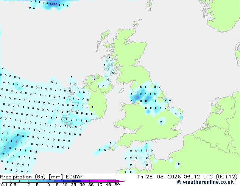Click the 2–5 mm legend color swatch
Viewport: 240px width, 186px height.
33,181
